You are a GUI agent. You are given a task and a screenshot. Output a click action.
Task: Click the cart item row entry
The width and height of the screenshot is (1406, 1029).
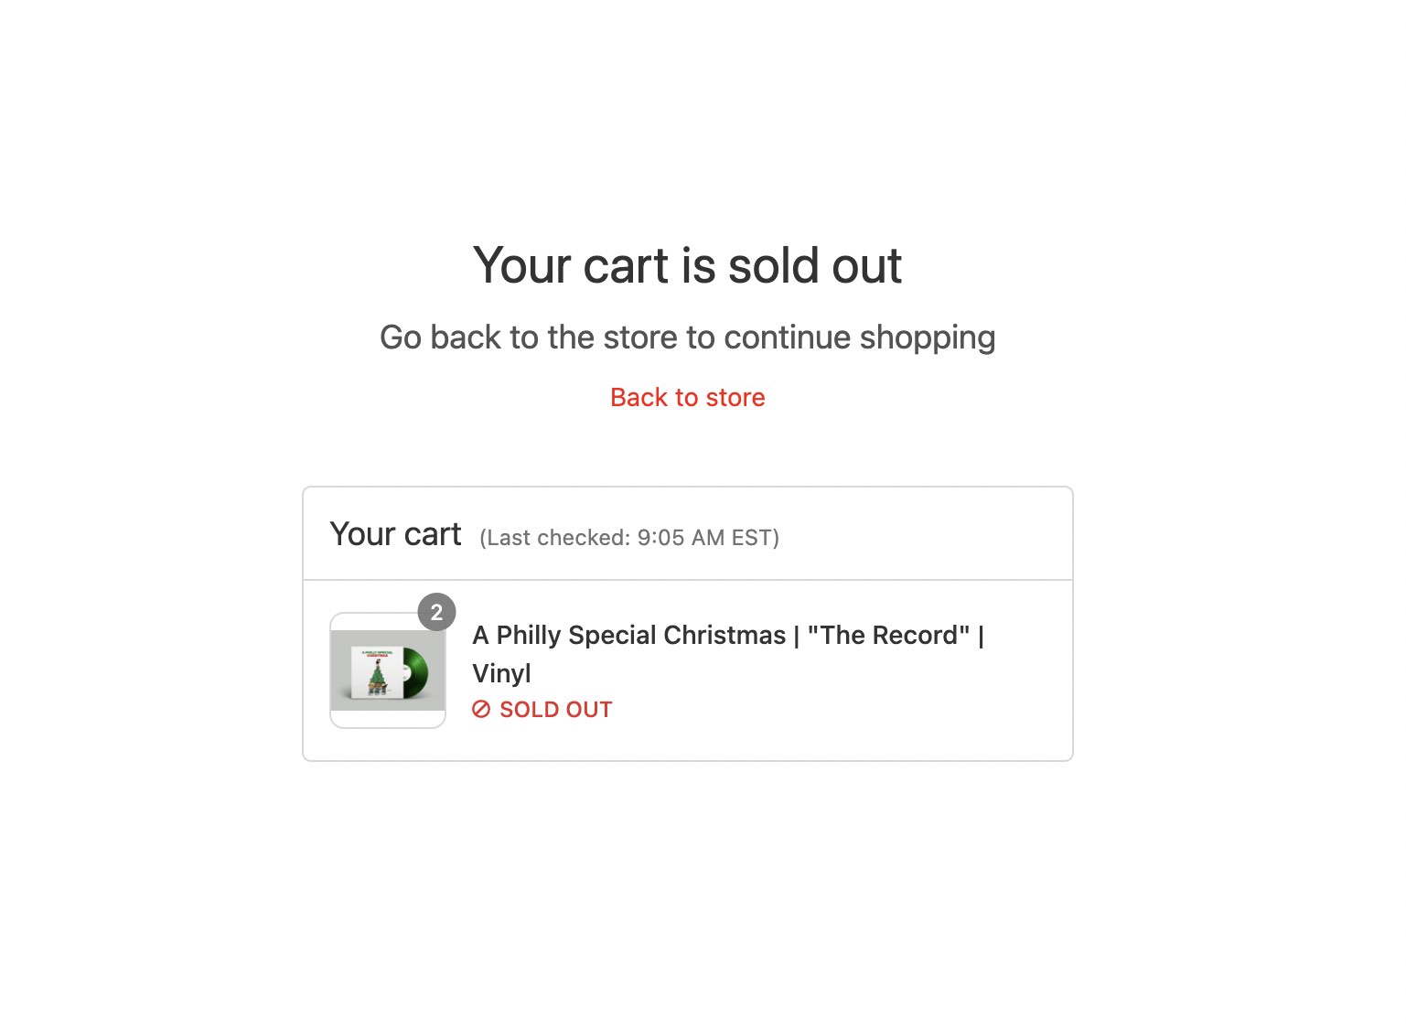pos(687,670)
